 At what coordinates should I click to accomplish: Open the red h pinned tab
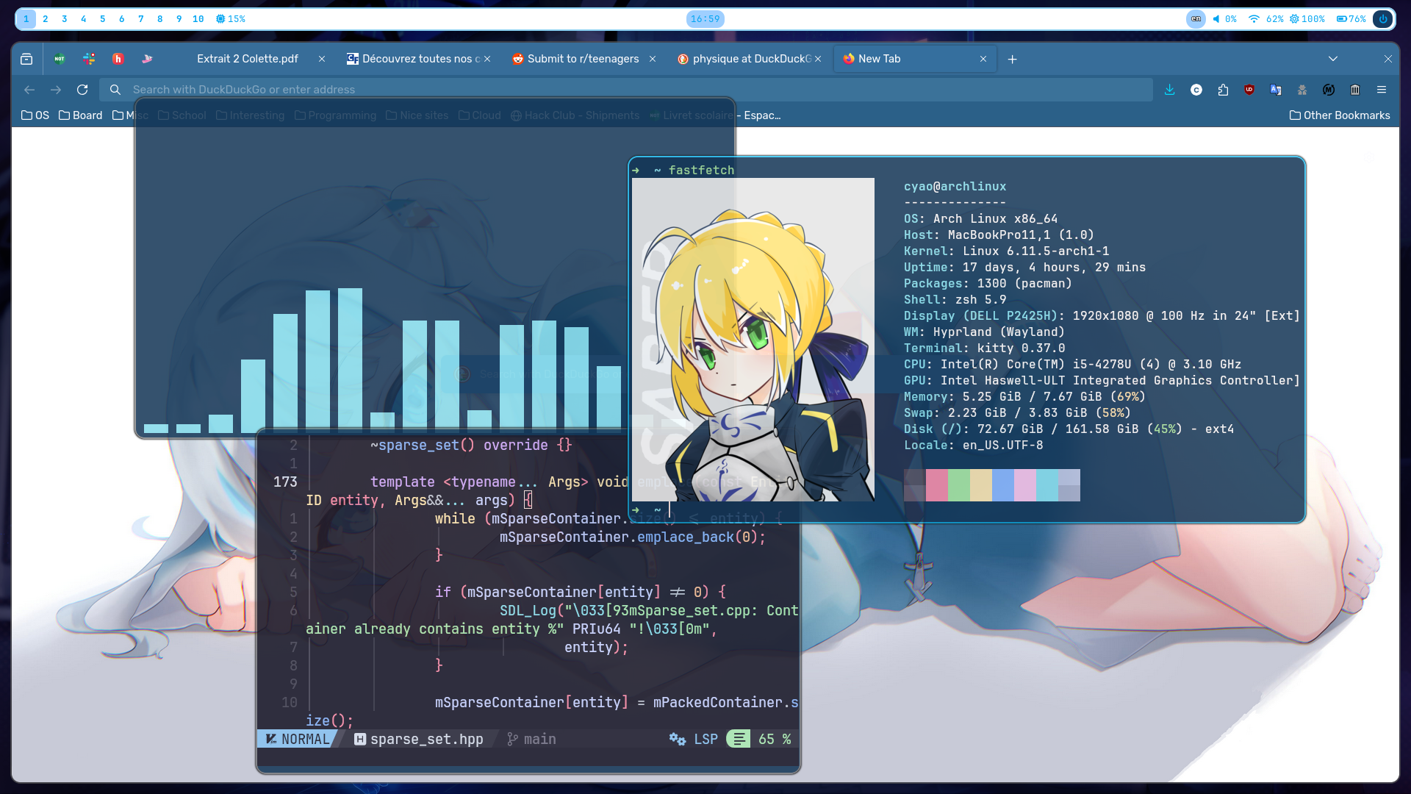[x=118, y=59]
